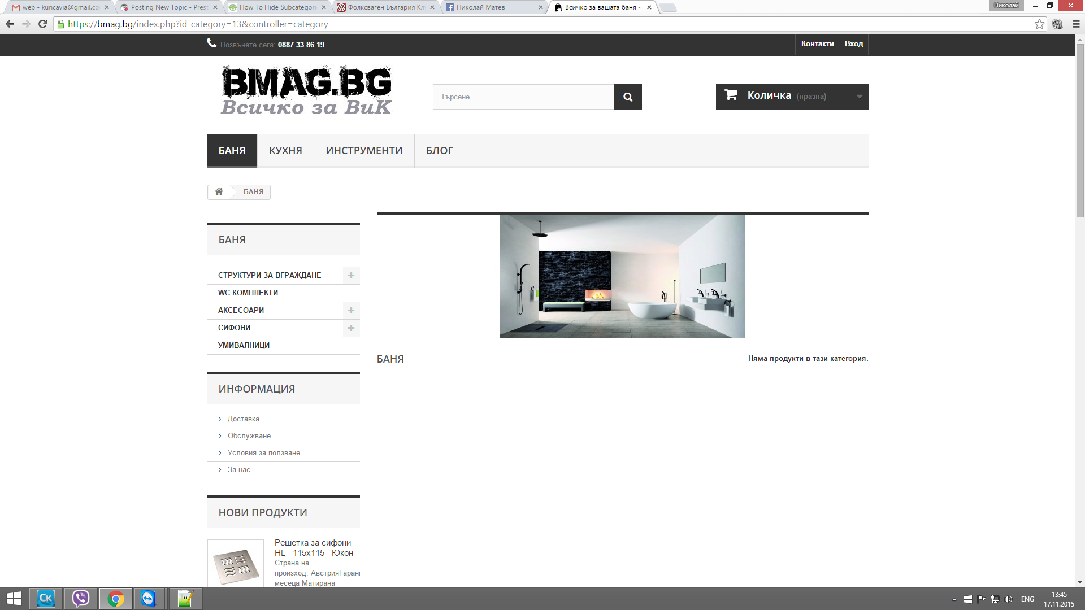Click the Търсене search field
This screenshot has height=610, width=1085.
[523, 97]
